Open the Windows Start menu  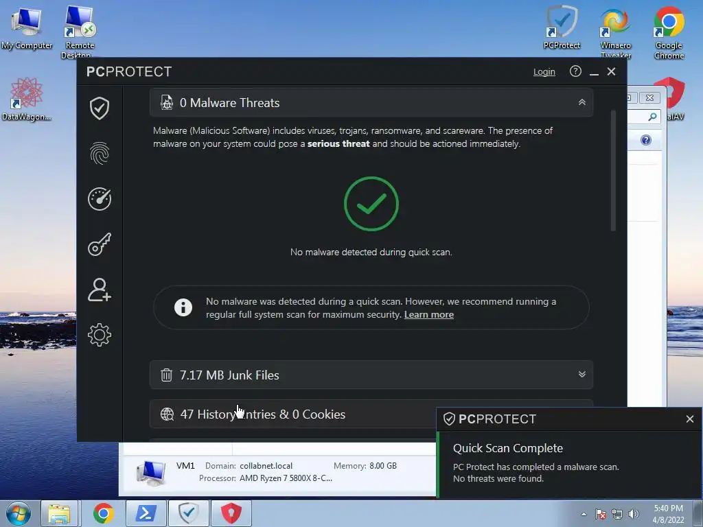pos(19,513)
